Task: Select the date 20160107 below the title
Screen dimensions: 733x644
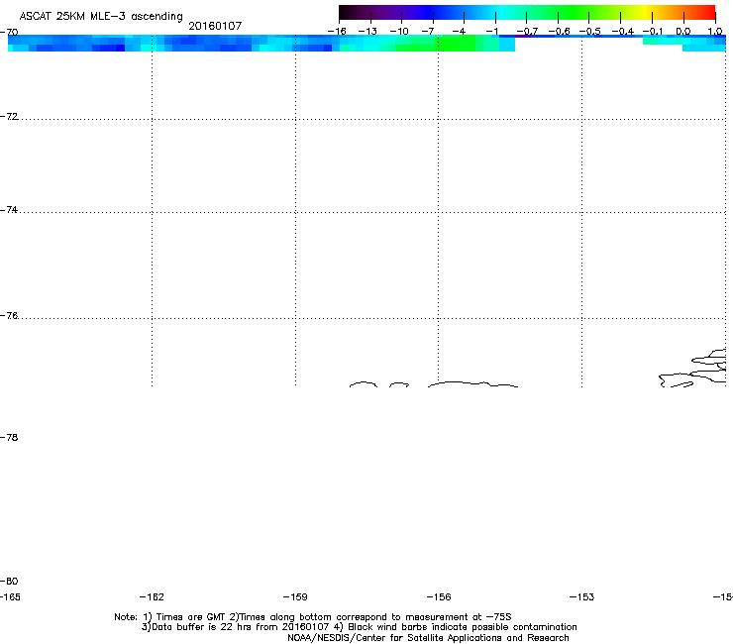Action: pos(215,26)
